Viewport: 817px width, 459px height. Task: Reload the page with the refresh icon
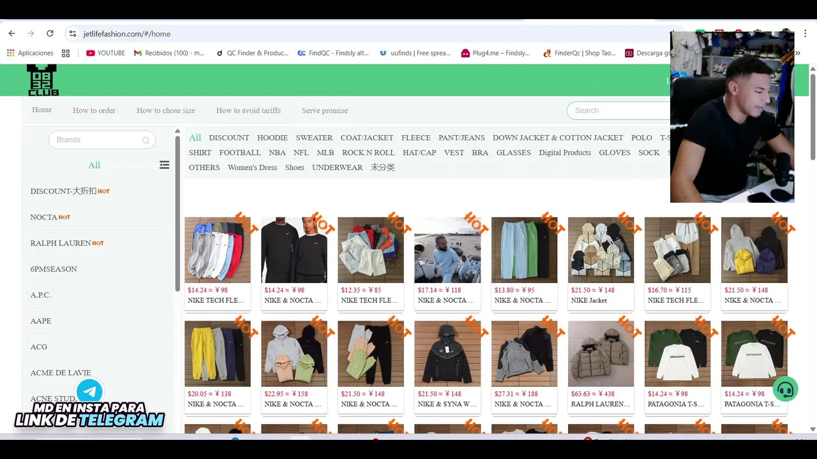pyautogui.click(x=50, y=34)
